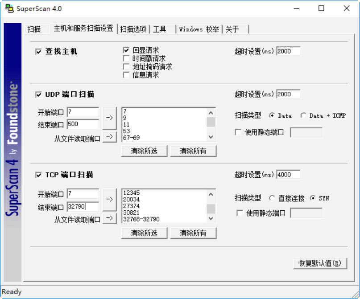Toggle the UDP 端口扫描 checkbox
This screenshot has height=299, width=360.
(x=38, y=94)
